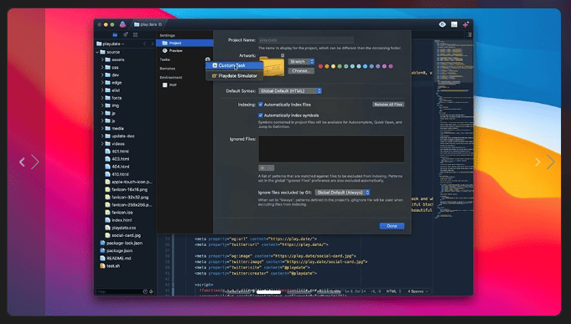Remove artwork with small x badge
Image resolution: width=571 pixels, height=324 pixels.
click(283, 55)
